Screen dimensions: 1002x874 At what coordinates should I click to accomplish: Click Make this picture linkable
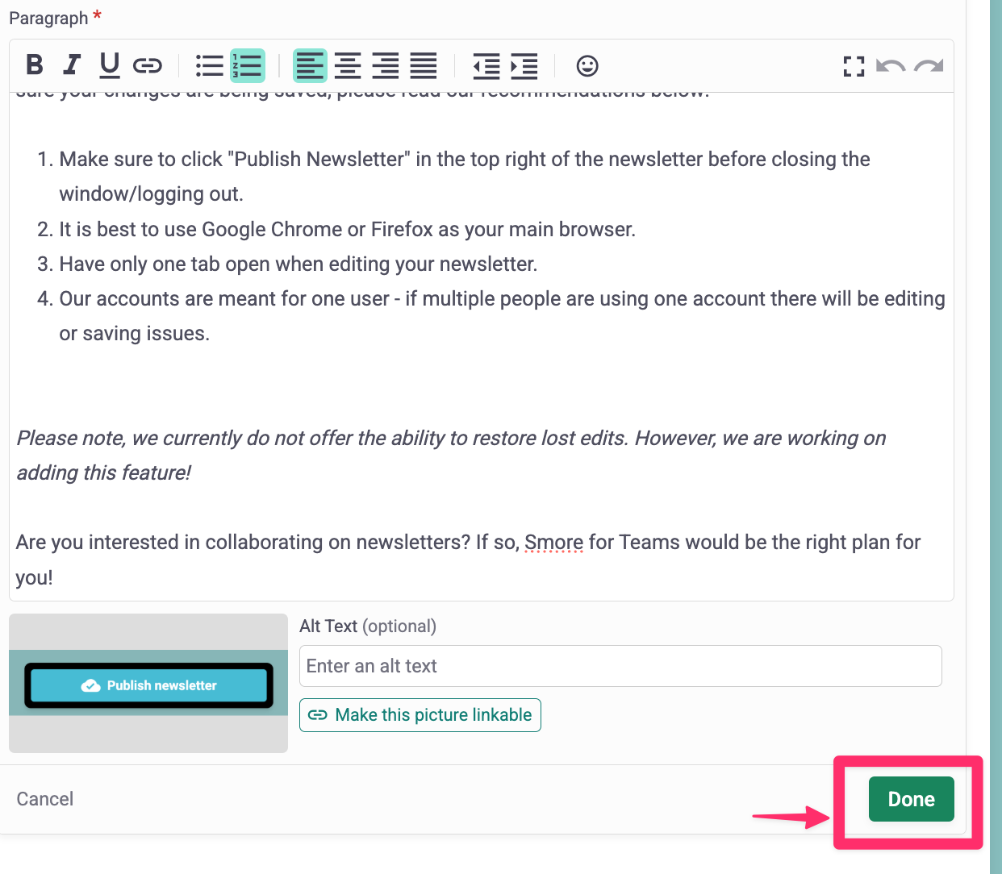point(420,715)
